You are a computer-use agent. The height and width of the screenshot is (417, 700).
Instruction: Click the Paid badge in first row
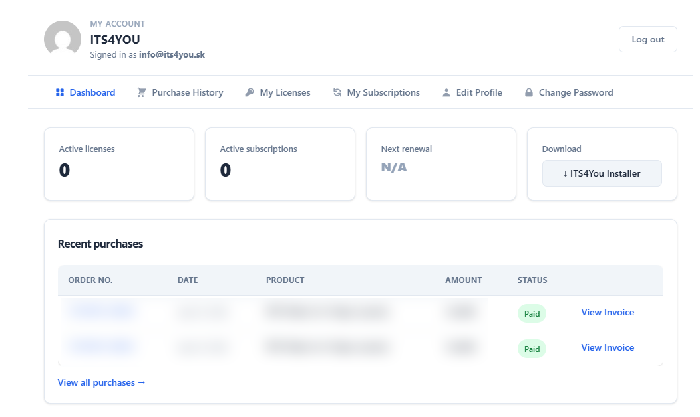(532, 313)
